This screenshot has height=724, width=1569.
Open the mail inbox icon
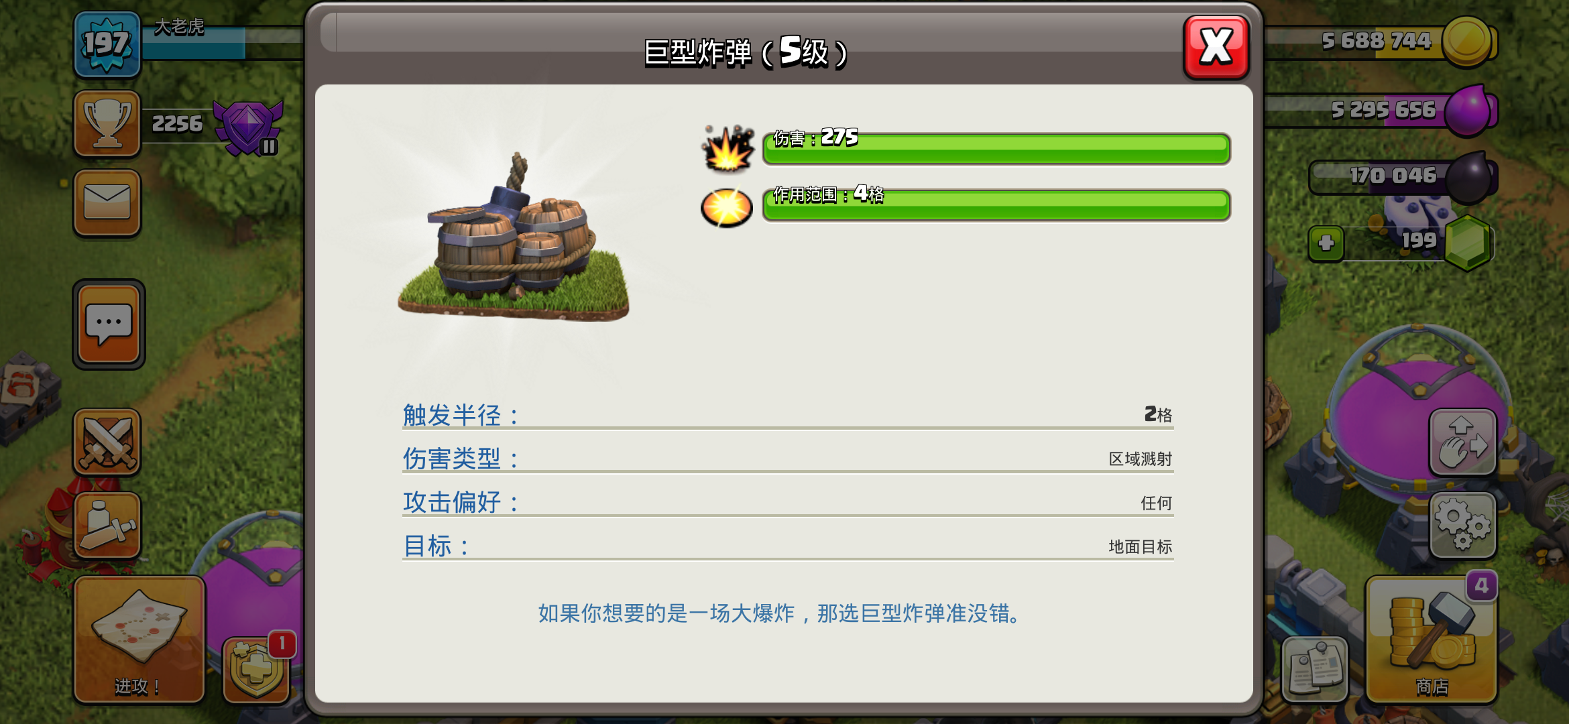click(107, 202)
